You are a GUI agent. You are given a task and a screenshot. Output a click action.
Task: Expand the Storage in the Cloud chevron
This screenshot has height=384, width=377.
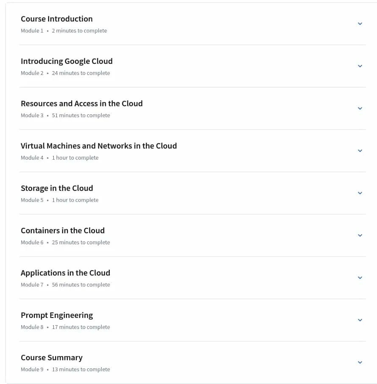point(360,193)
